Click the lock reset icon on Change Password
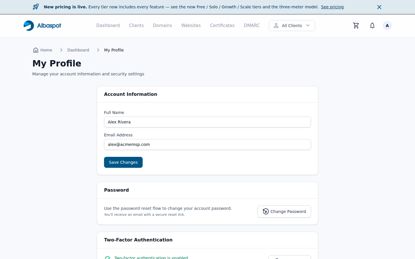415x259 pixels. point(266,212)
